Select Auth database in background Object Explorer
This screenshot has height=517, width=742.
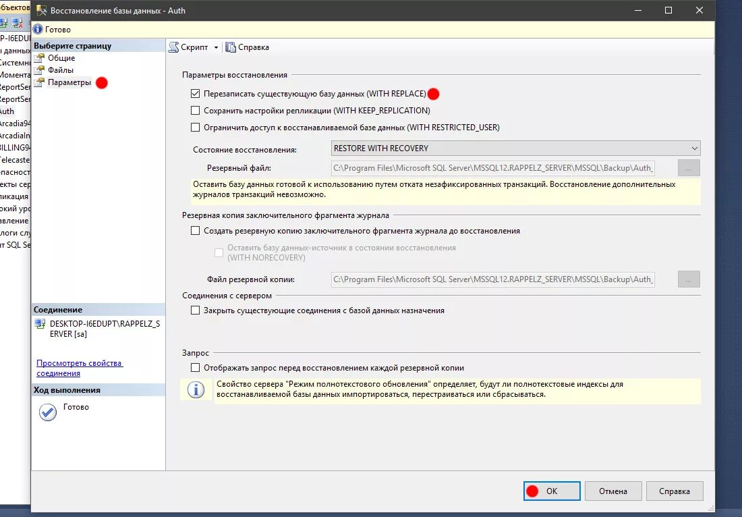tap(7, 111)
